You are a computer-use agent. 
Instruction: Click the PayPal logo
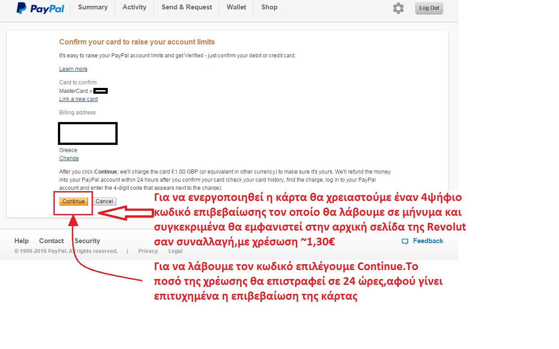point(40,8)
